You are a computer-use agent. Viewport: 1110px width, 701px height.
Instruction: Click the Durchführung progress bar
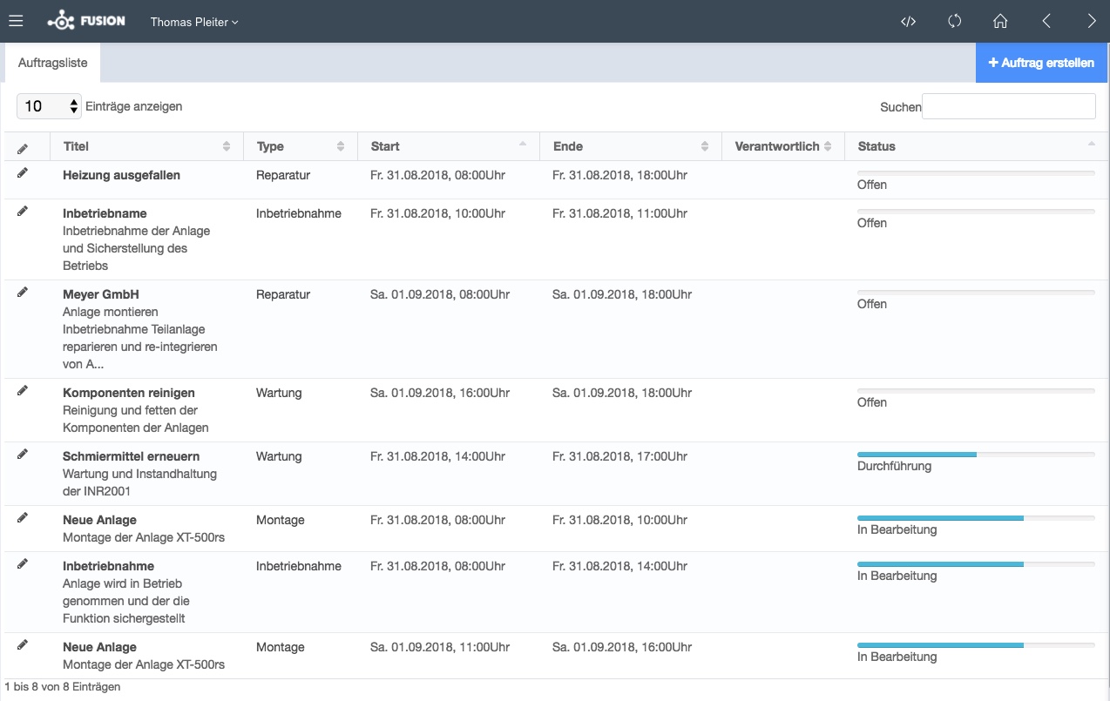tap(976, 455)
